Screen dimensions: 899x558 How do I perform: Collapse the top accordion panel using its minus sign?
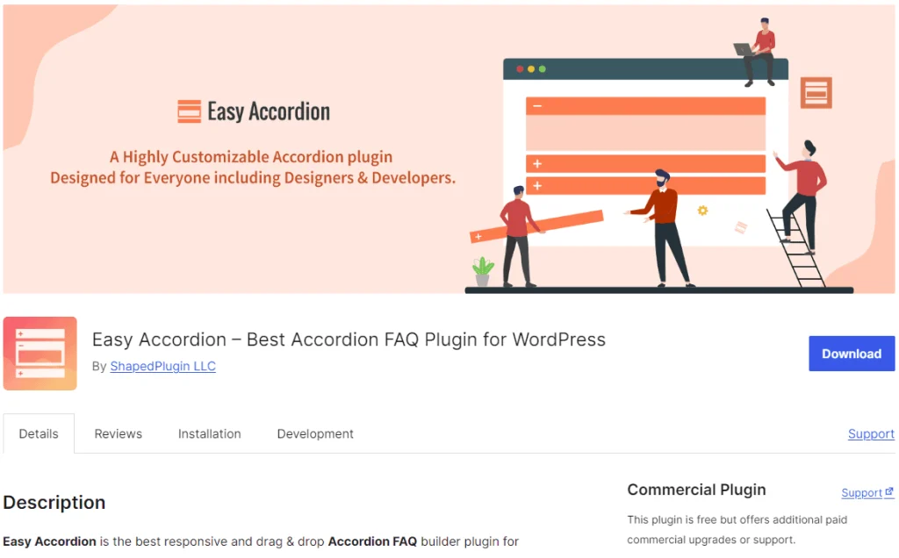536,104
